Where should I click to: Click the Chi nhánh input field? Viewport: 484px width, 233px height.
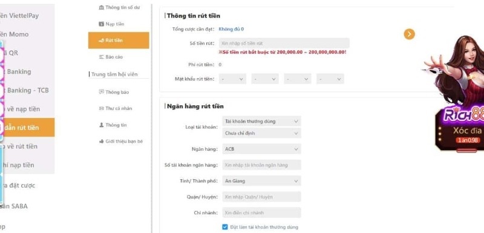pos(261,212)
